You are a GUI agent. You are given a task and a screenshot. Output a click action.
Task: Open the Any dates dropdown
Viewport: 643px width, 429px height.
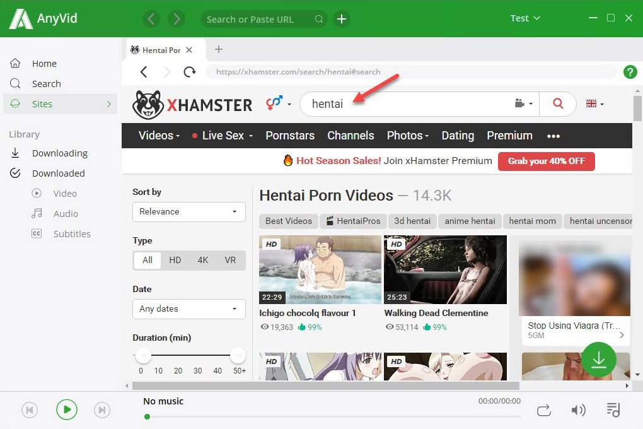tap(189, 309)
